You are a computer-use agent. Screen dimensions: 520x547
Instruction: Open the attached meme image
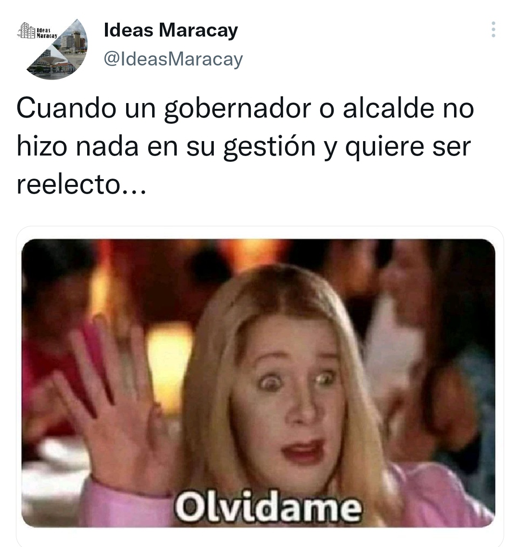pos(258,383)
